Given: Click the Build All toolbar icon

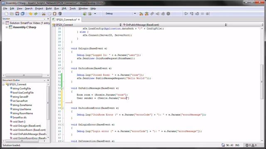Looking at the screenshot, I should click(x=141, y=14).
